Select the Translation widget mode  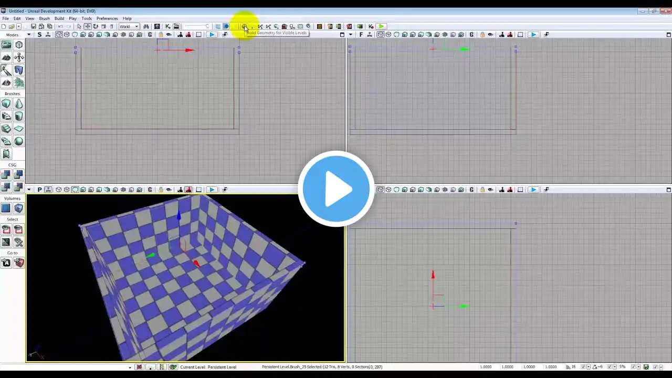pyautogui.click(x=88, y=27)
